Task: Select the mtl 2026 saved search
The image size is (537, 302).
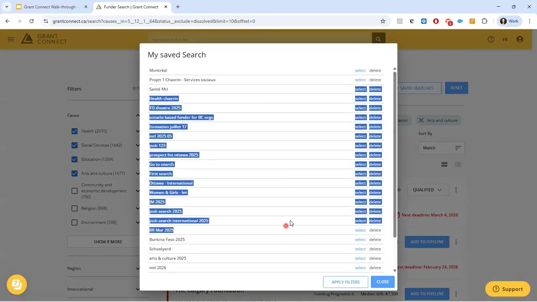Action: tap(360, 268)
